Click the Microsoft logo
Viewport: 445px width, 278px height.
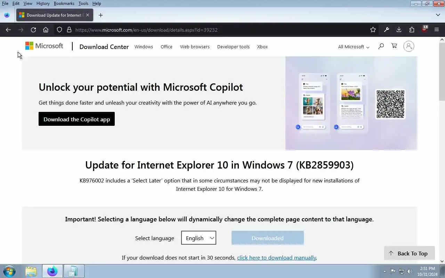[44, 46]
